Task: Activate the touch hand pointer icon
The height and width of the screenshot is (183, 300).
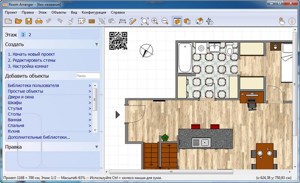Action: click(281, 21)
